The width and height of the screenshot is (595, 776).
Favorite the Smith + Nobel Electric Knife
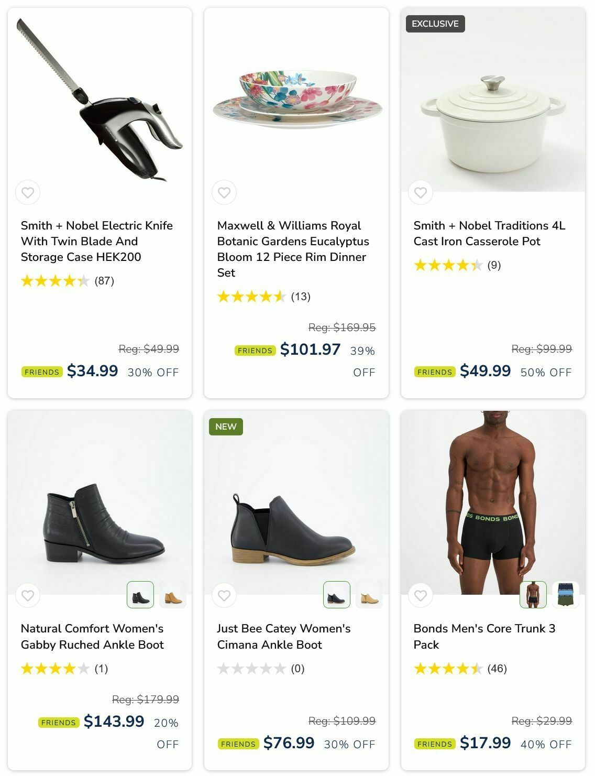pyautogui.click(x=28, y=193)
